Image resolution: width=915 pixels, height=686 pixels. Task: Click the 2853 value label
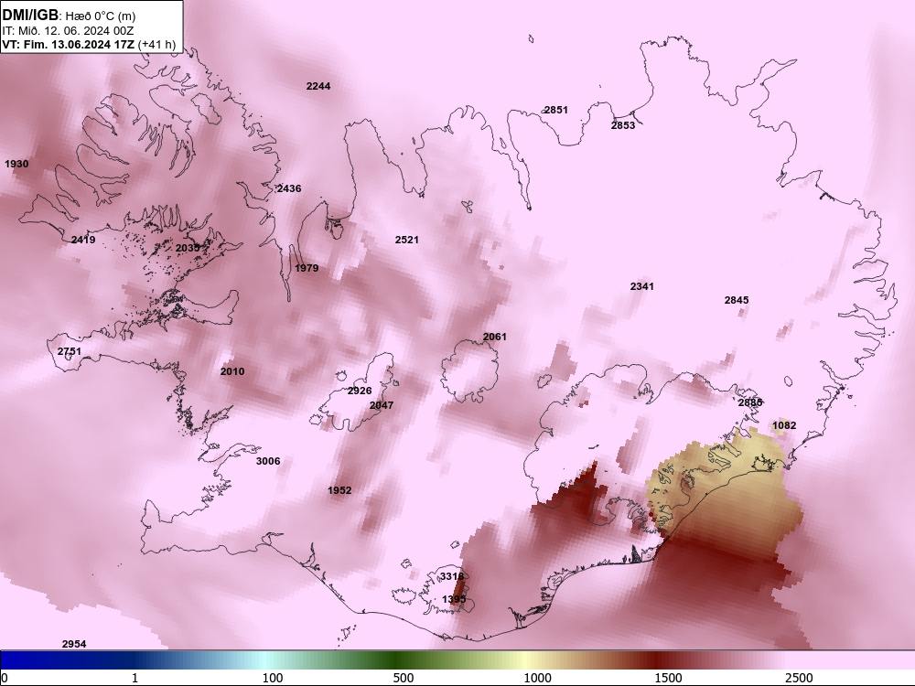pos(623,125)
